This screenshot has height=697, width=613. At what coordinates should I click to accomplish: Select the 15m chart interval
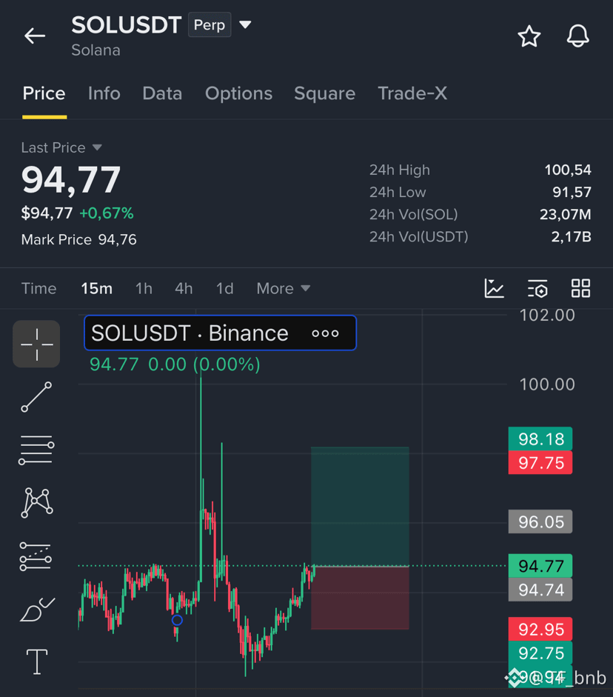coord(96,288)
